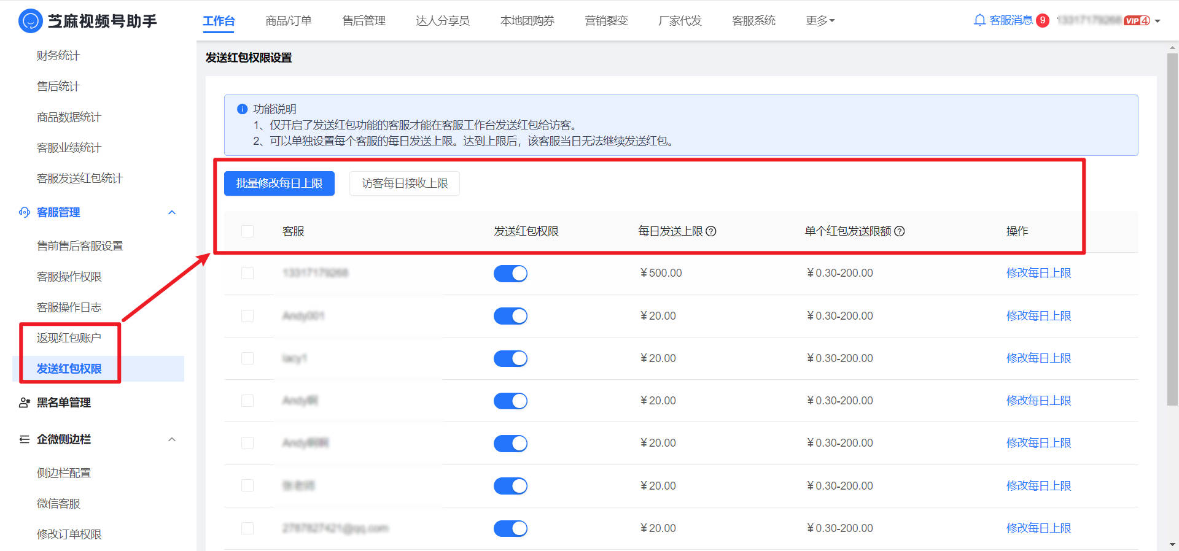Toggle 发送红包权限 switch for the ¥500.00 row
The image size is (1179, 551).
(x=510, y=274)
